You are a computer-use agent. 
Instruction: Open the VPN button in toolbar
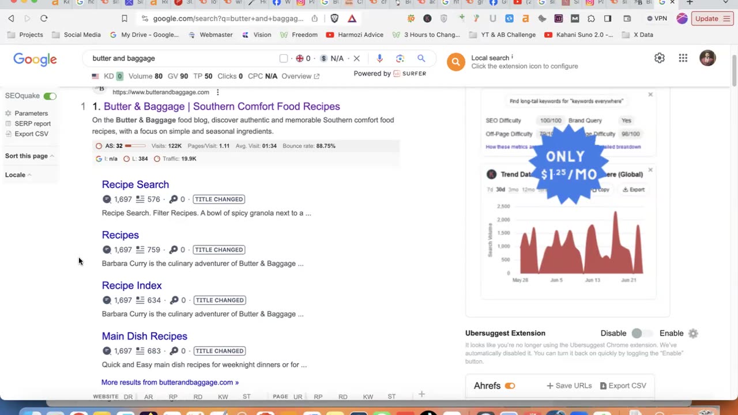pos(657,18)
